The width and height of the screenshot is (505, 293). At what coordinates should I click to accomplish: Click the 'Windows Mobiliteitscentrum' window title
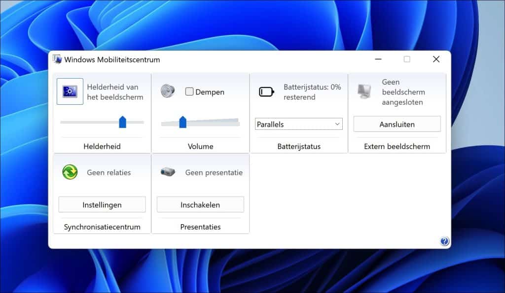pyautogui.click(x=112, y=59)
